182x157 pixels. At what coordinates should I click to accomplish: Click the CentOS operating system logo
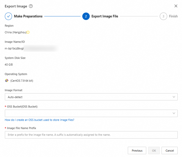coord(7,81)
